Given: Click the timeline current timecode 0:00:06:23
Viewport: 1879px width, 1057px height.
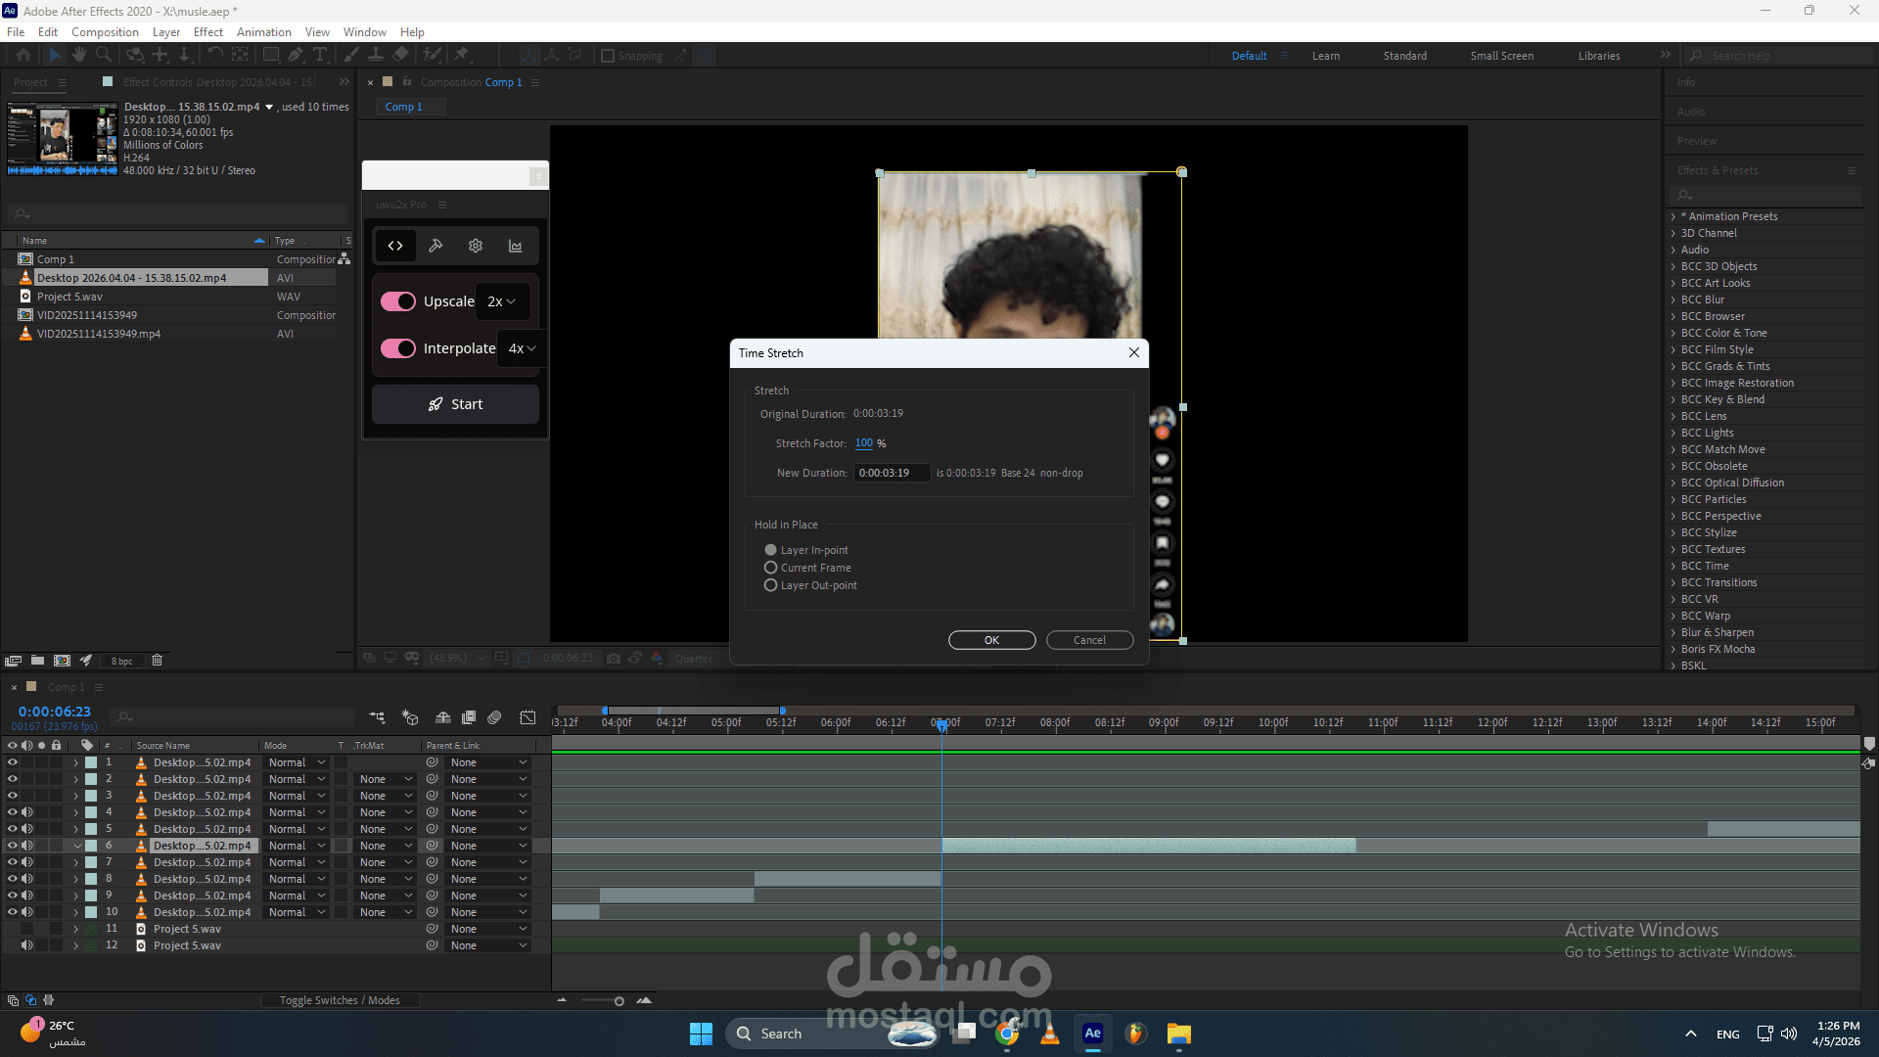Looking at the screenshot, I should [55, 712].
